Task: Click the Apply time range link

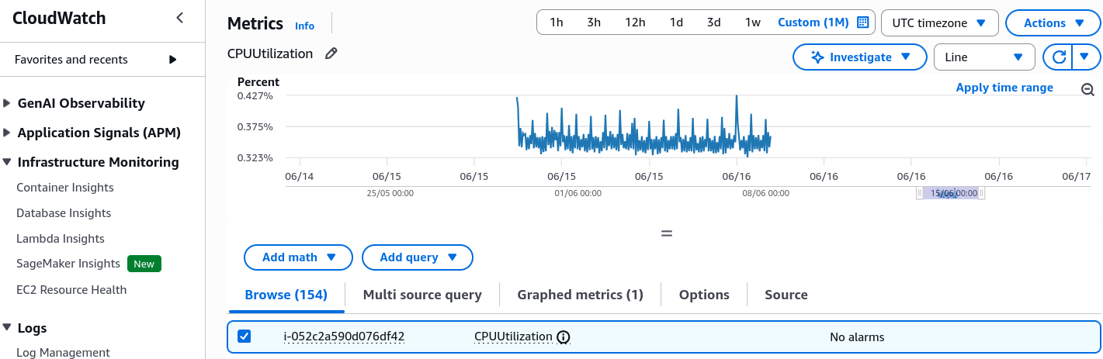Action: pyautogui.click(x=1004, y=88)
